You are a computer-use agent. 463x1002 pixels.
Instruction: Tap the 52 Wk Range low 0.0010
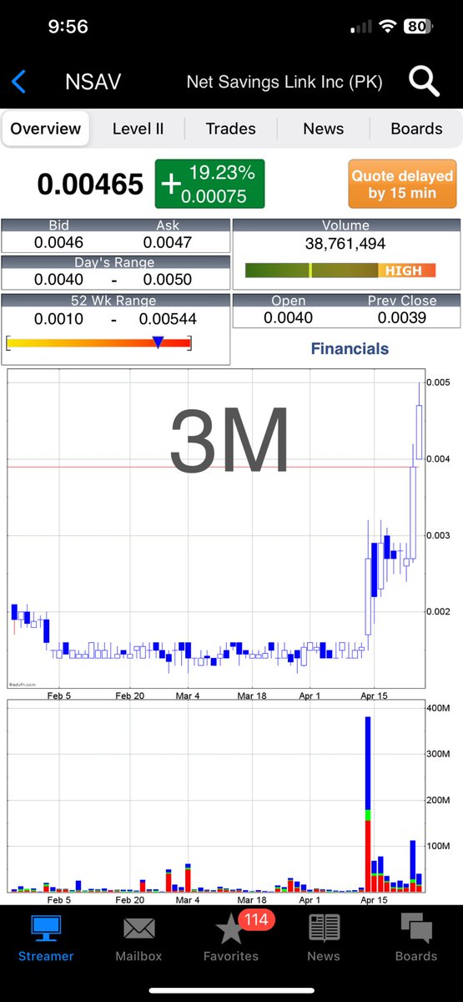coord(58,319)
